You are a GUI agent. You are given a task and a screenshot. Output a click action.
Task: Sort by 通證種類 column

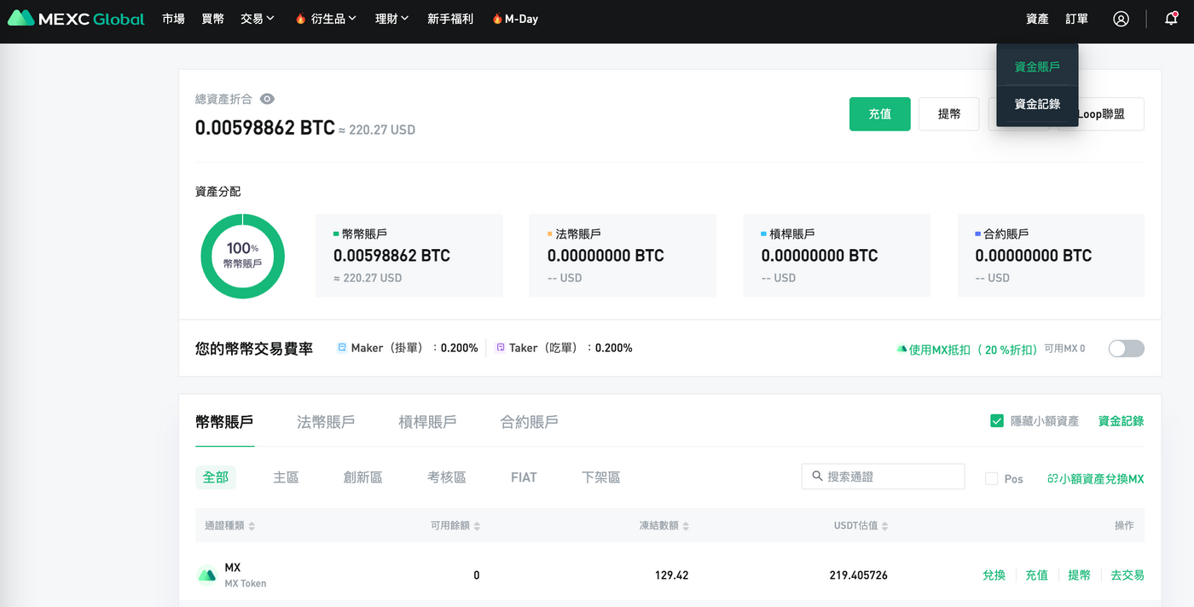click(x=230, y=526)
